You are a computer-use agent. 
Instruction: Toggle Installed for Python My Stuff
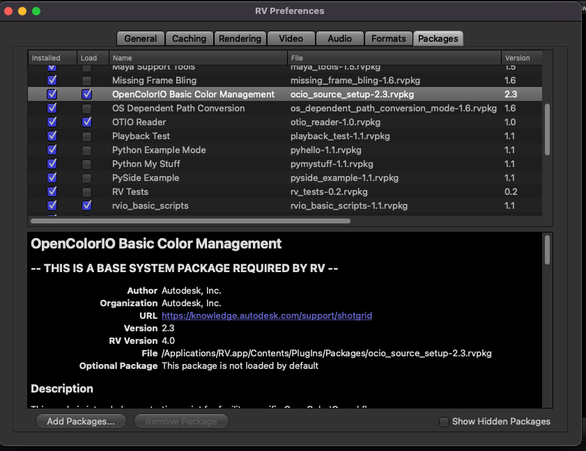52,164
